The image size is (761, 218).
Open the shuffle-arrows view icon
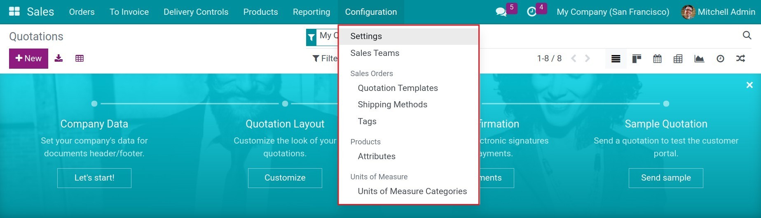pyautogui.click(x=740, y=59)
